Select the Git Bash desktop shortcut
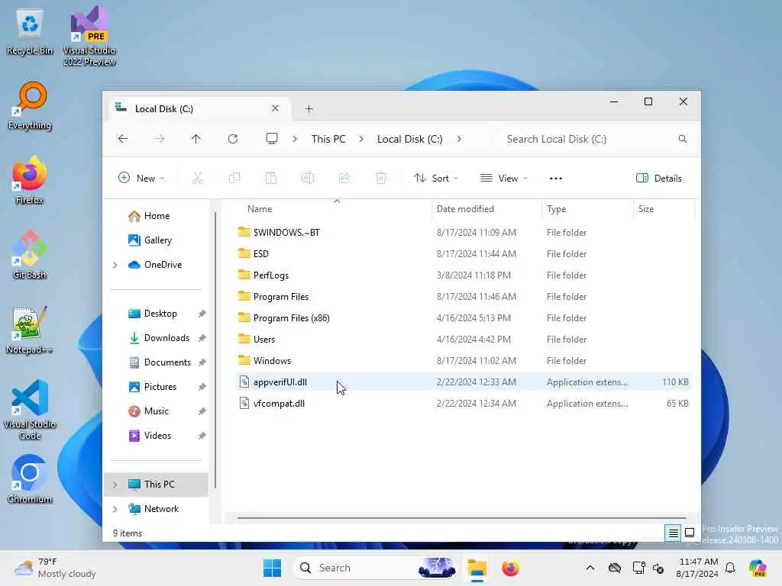 point(30,255)
